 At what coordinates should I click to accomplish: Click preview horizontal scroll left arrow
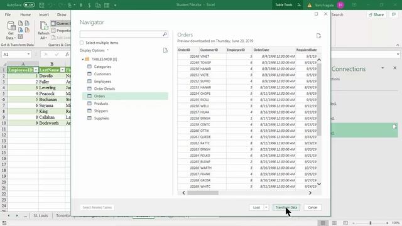(x=183, y=193)
